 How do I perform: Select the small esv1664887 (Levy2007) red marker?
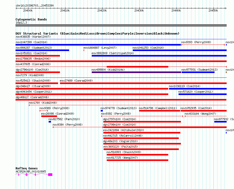pyautogui.click(x=84, y=50)
